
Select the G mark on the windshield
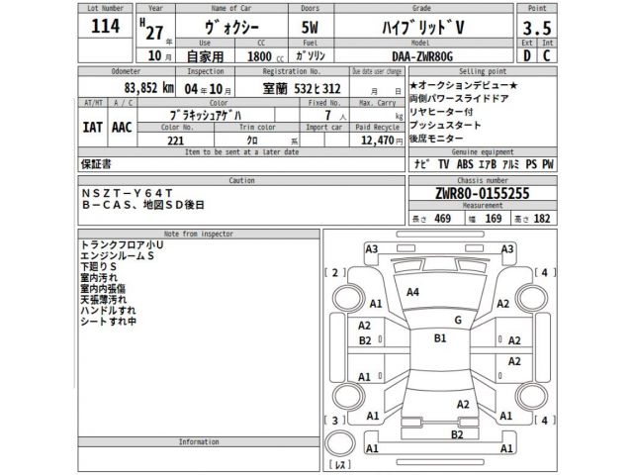pyautogui.click(x=457, y=321)
